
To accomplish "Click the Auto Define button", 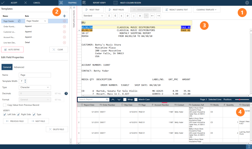I will pyautogui.click(x=12, y=49).
